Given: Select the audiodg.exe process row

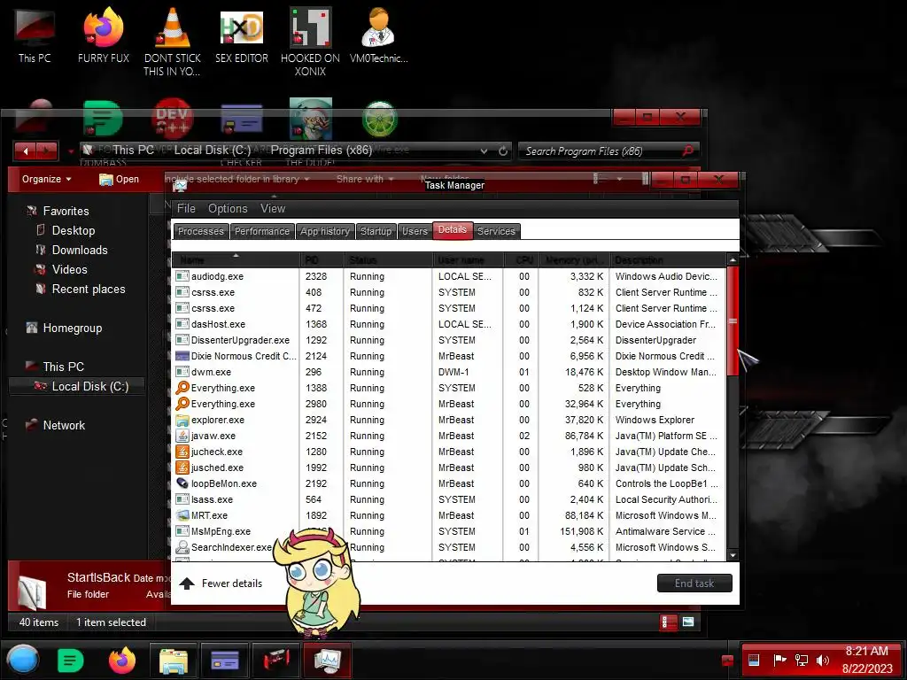Looking at the screenshot, I should pos(449,276).
